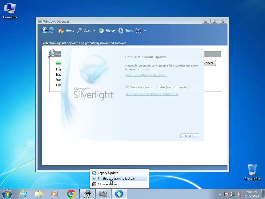Select Legacy Update in the jump list
Image resolution: width=265 pixels, height=199 pixels.
(x=119, y=173)
